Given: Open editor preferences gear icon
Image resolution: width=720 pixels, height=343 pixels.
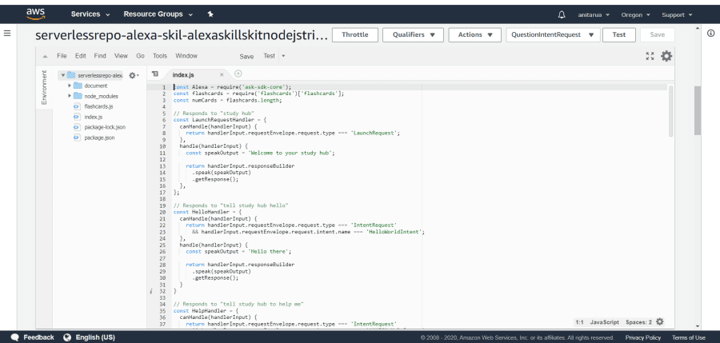Looking at the screenshot, I should tap(666, 56).
